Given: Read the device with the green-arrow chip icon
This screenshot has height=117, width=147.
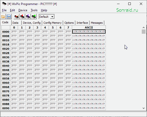Looking at the screenshot, I should coord(34,17).
